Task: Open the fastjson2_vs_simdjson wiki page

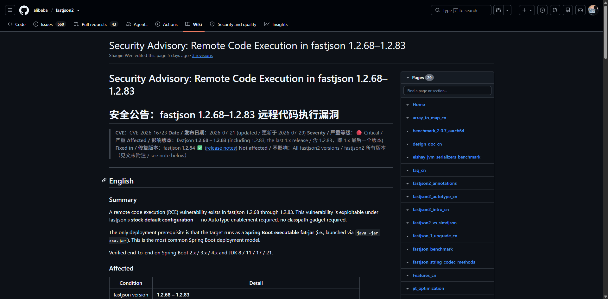Action: tap(434, 223)
